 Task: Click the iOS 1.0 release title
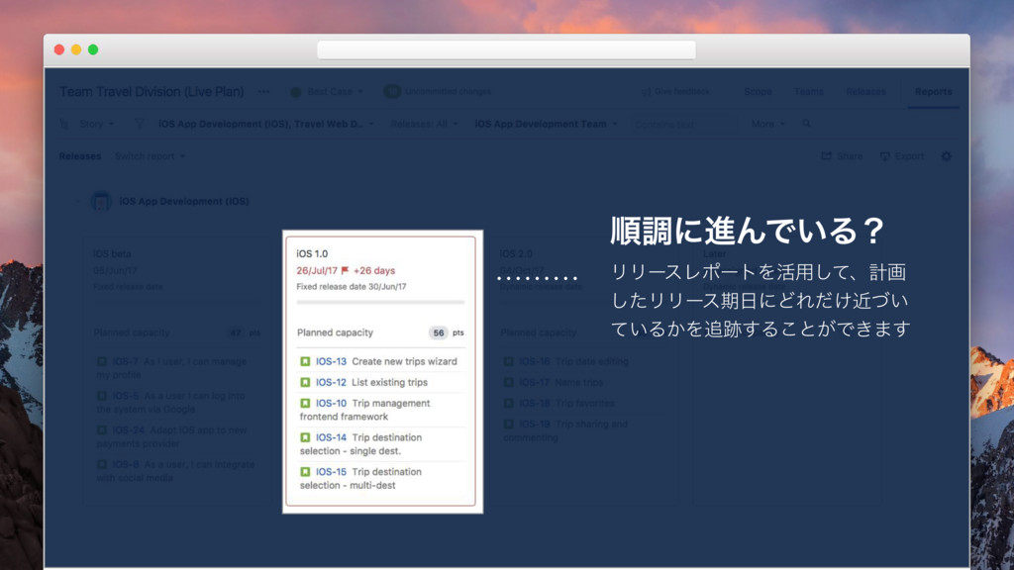click(312, 253)
